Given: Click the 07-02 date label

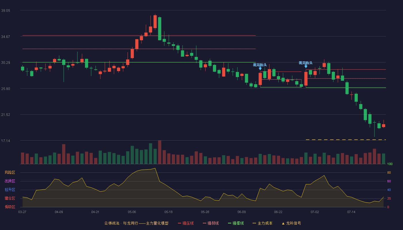Looking at the screenshot, I should coord(315,212).
